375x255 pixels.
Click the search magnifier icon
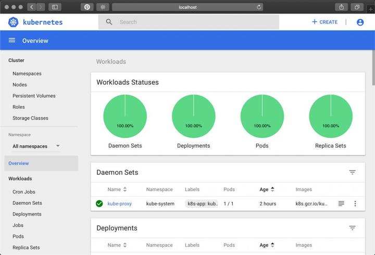tap(109, 22)
